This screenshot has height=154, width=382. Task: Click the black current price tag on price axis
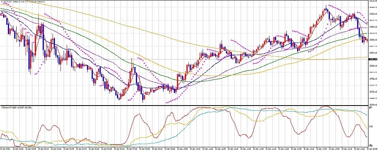(x=373, y=59)
